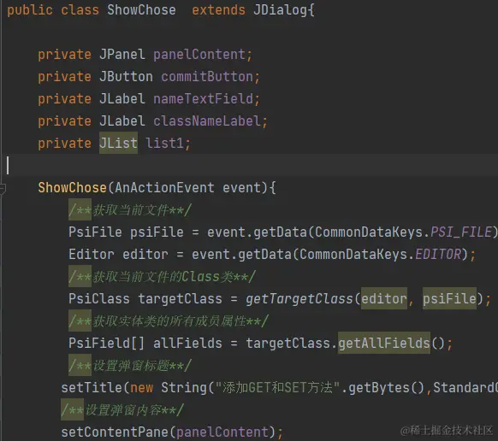Screen dimensions: 498x441
Task: Click the PsiField[] type declaration
Action: pyautogui.click(x=107, y=344)
